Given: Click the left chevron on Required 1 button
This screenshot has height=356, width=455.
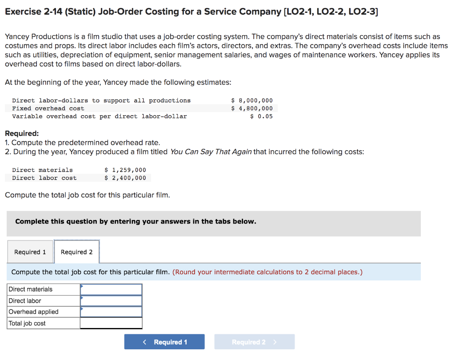Looking at the screenshot, I should (x=144, y=341).
